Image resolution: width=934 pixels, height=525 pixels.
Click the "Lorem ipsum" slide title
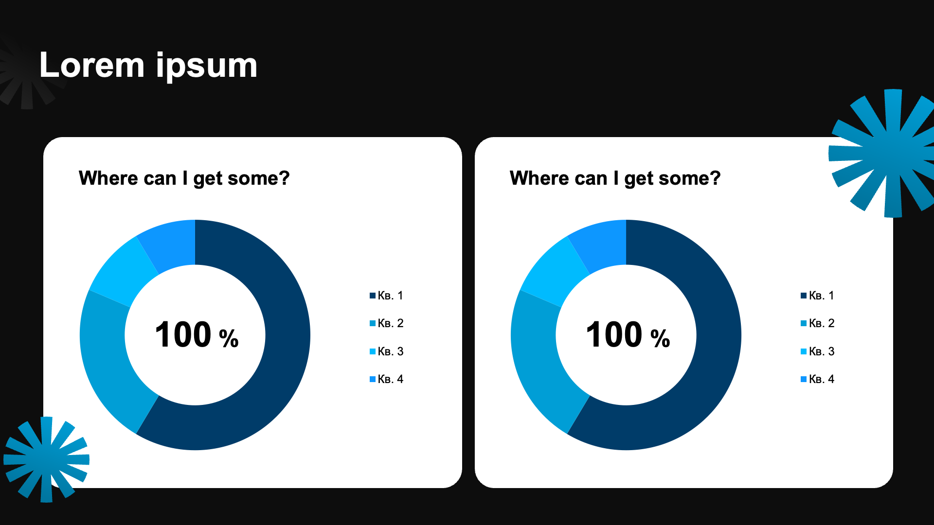[x=148, y=65]
